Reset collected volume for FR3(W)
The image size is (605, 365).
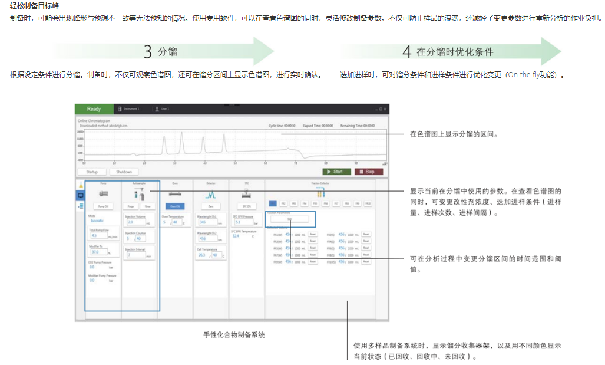click(313, 241)
